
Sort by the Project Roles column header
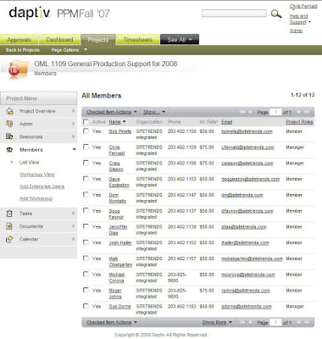tap(299, 122)
